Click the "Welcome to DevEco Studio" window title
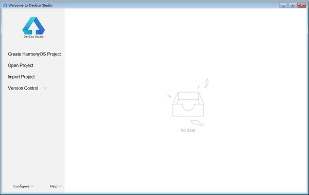 pyautogui.click(x=30, y=5)
